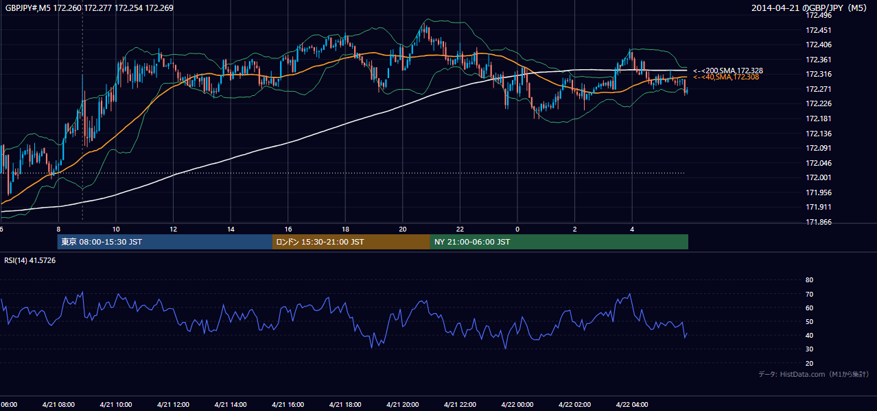Screen dimensions: 877x411
Task: Click RSI scale level 30
Action: 809,349
